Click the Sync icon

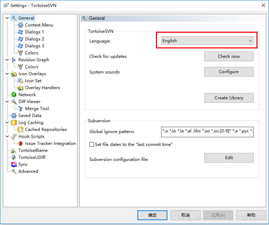(14, 164)
